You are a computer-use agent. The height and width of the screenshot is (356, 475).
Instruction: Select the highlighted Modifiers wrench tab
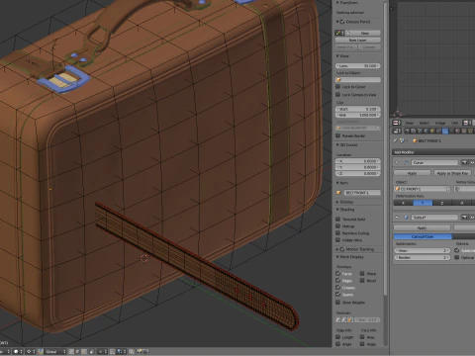pos(445,131)
